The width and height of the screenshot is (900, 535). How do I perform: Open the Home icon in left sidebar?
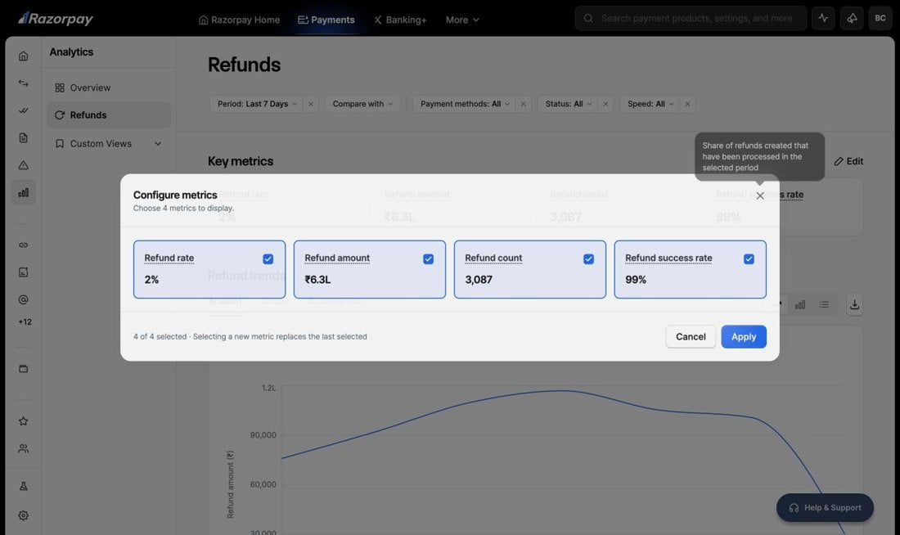[x=23, y=56]
